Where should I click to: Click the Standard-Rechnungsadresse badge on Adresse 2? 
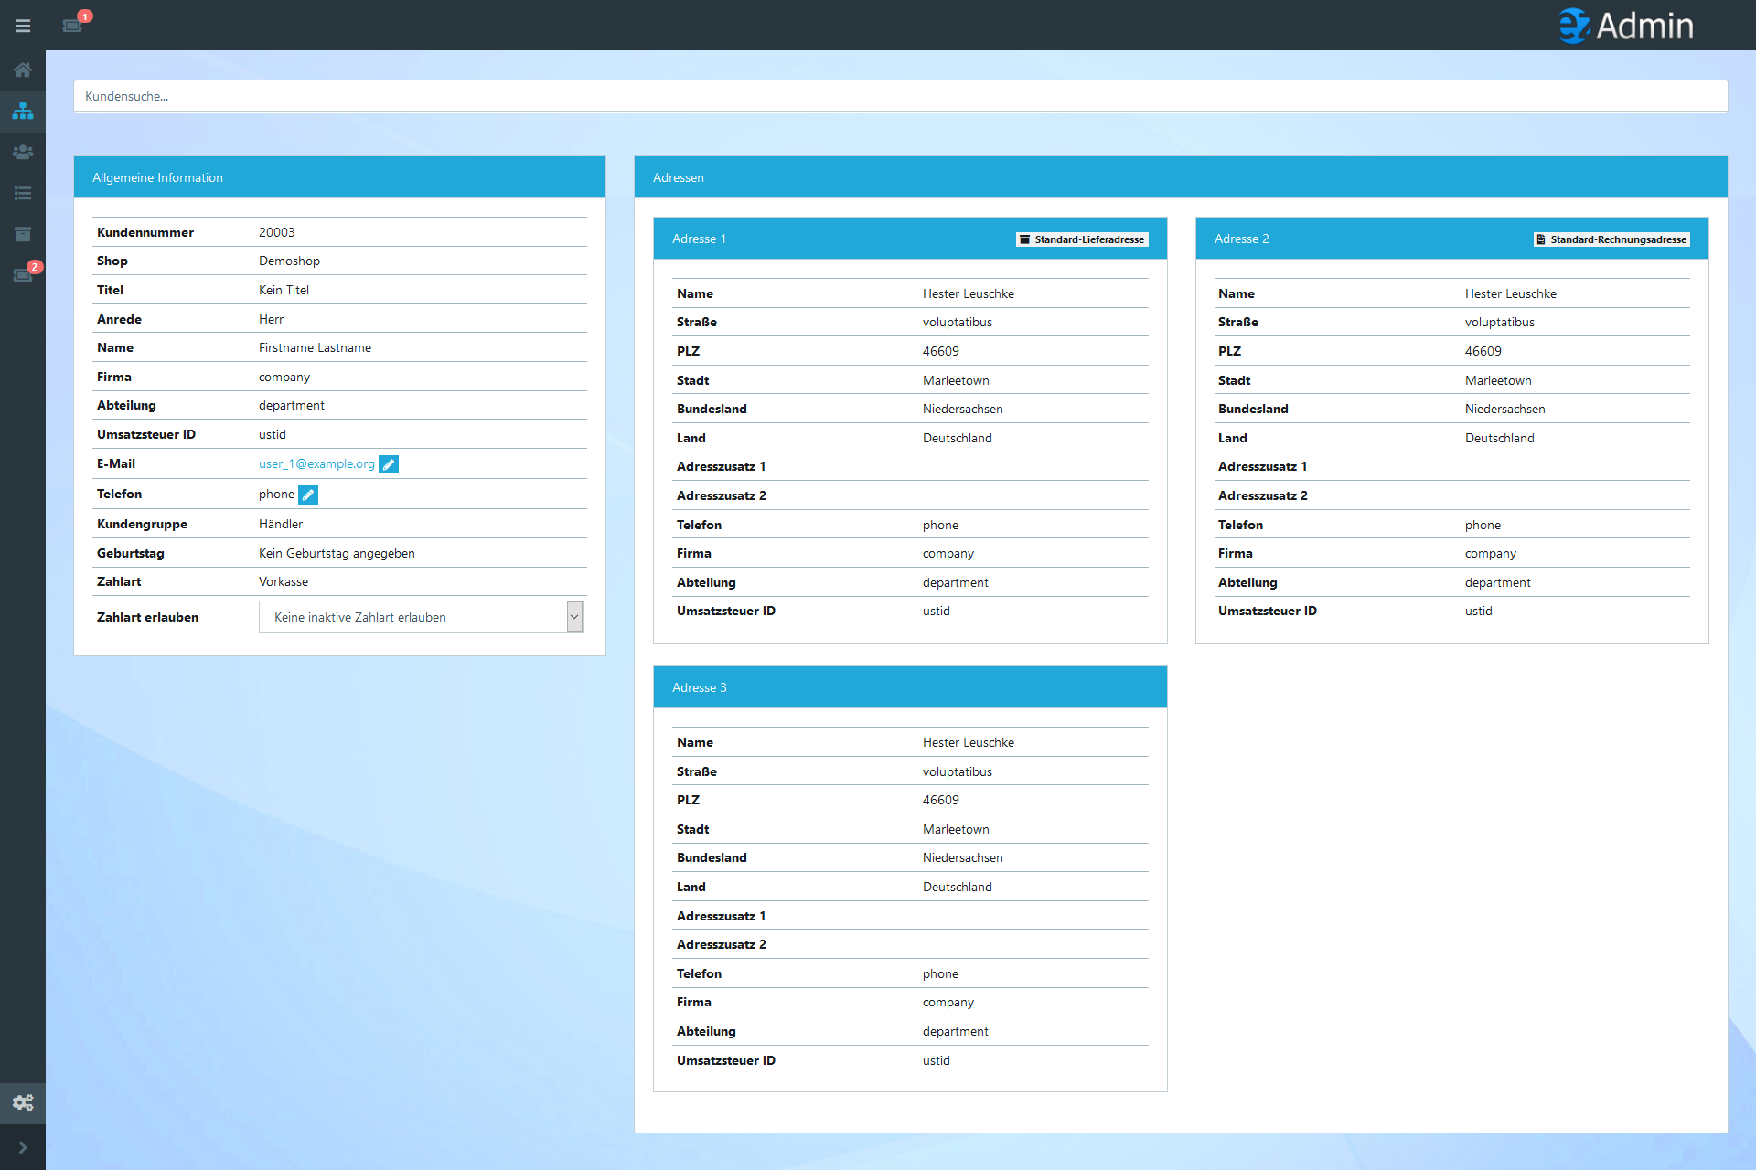coord(1611,239)
